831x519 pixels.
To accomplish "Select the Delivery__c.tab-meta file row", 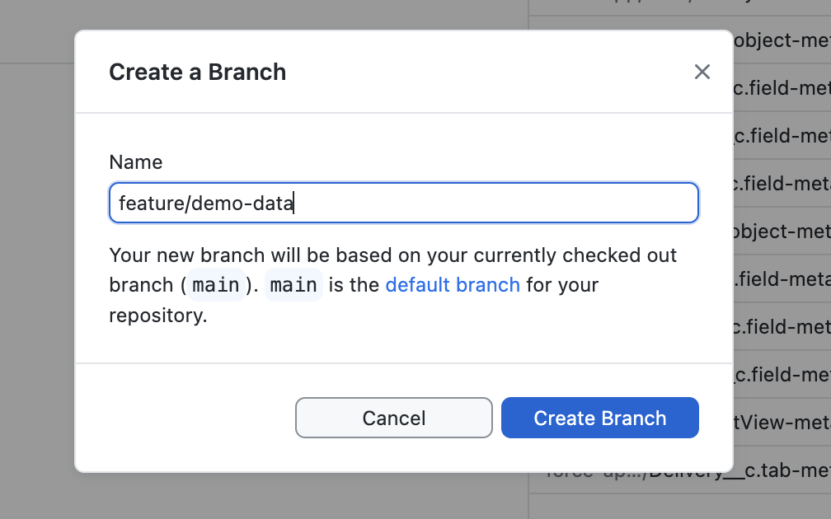I will click(x=782, y=470).
